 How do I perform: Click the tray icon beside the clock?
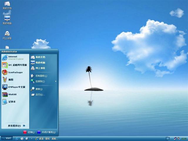(x=179, y=138)
